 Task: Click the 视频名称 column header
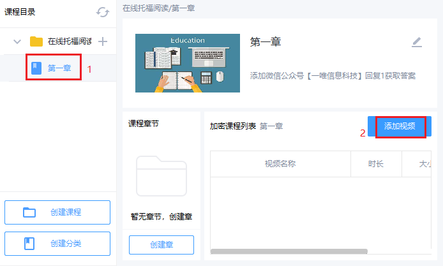coord(280,164)
